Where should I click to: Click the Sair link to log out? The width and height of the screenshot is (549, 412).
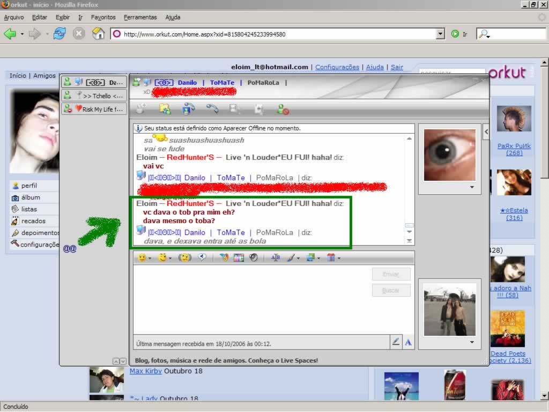click(x=397, y=67)
